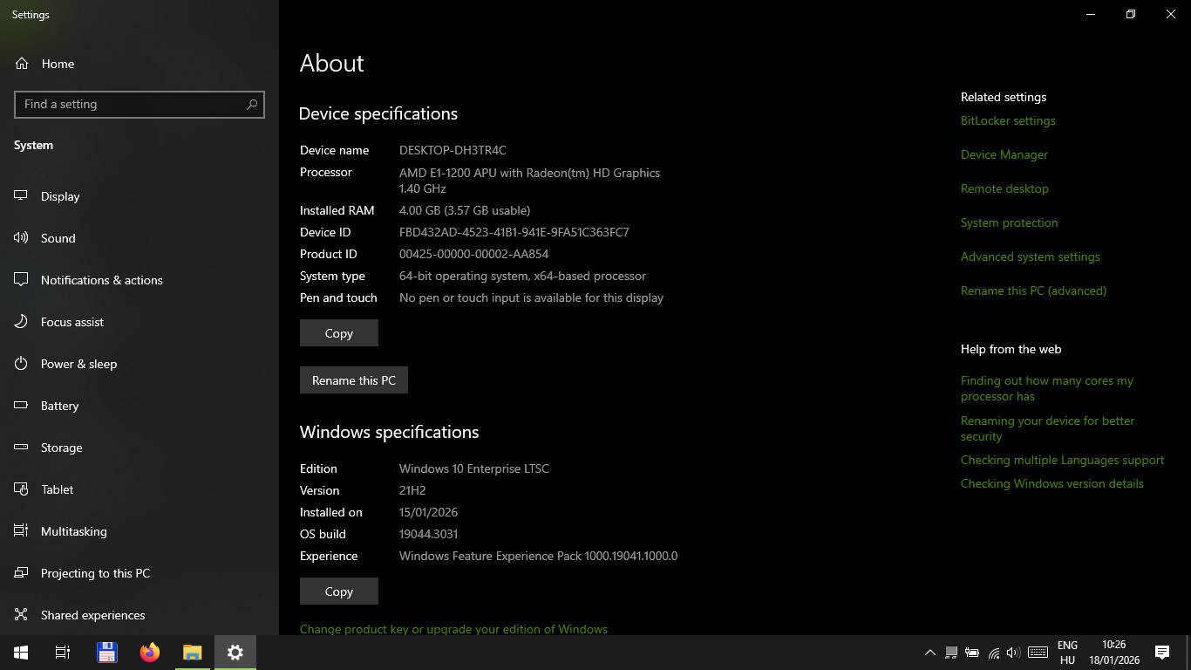Switch the ENG HU input language
Screen dimensions: 1191x670
pyautogui.click(x=1067, y=653)
